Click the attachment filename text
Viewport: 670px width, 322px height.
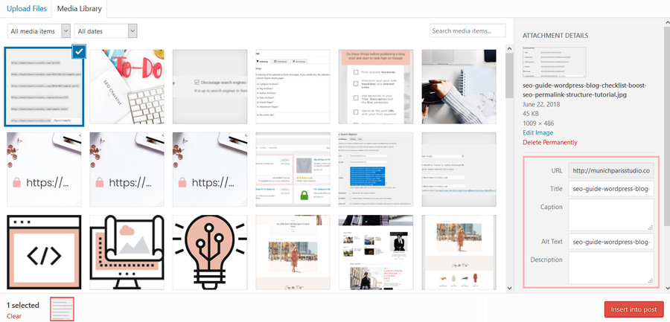tap(584, 90)
